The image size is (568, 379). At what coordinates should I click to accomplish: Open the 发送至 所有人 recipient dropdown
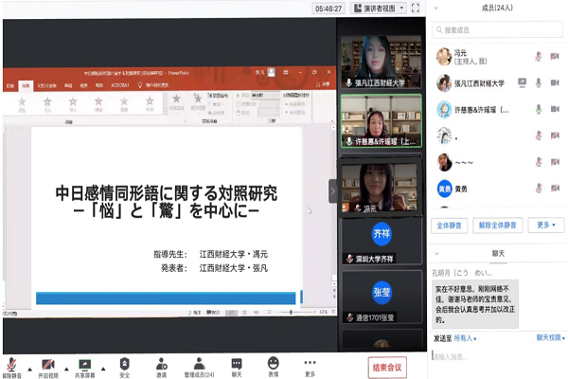pos(468,337)
